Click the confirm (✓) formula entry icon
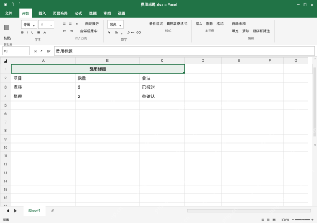 tap(41, 51)
